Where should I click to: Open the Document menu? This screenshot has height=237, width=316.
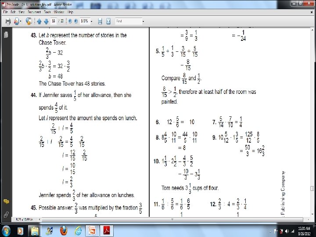tap(34, 12)
